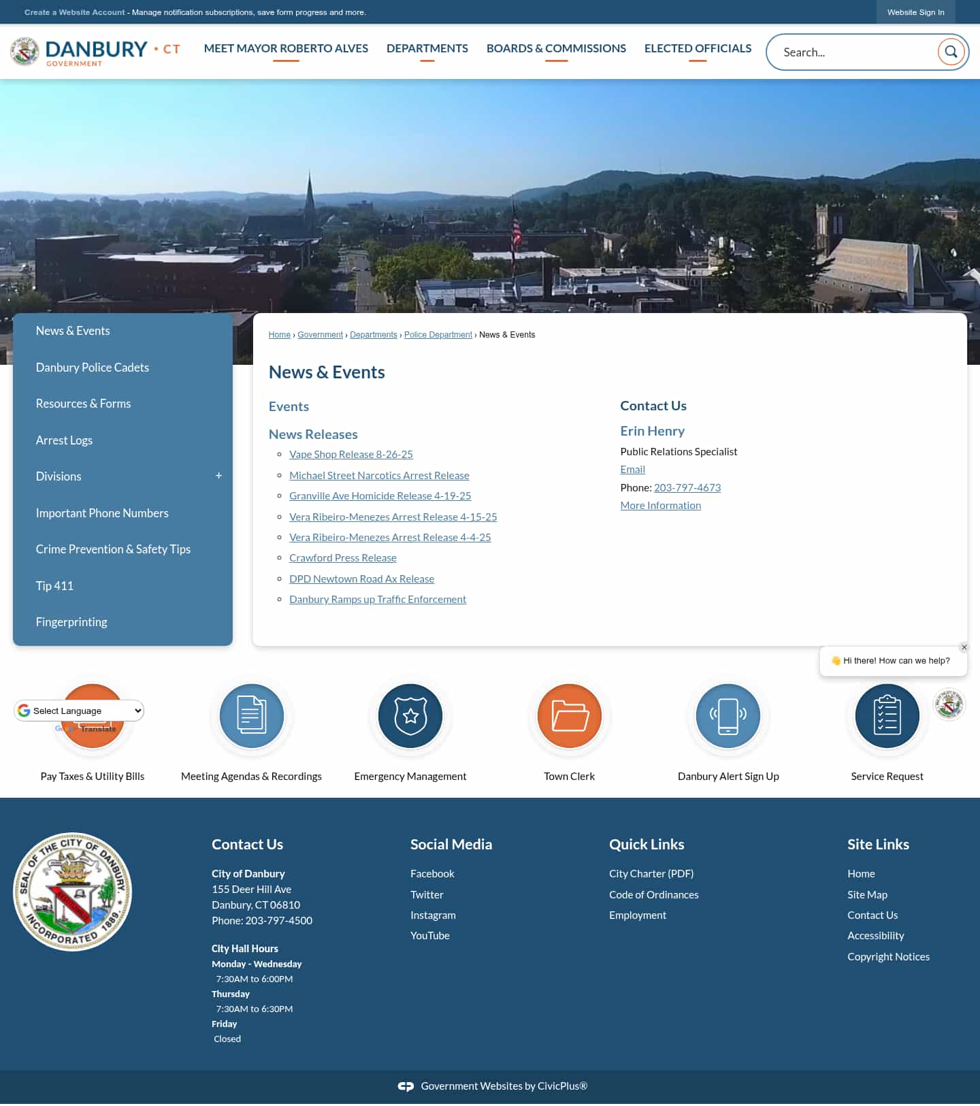980x1106 pixels.
Task: Open Site Map footer link
Action: (x=867, y=895)
